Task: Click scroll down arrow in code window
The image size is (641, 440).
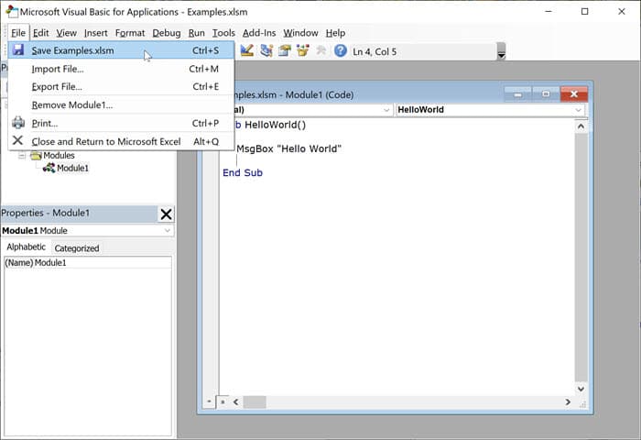Action: 581,389
